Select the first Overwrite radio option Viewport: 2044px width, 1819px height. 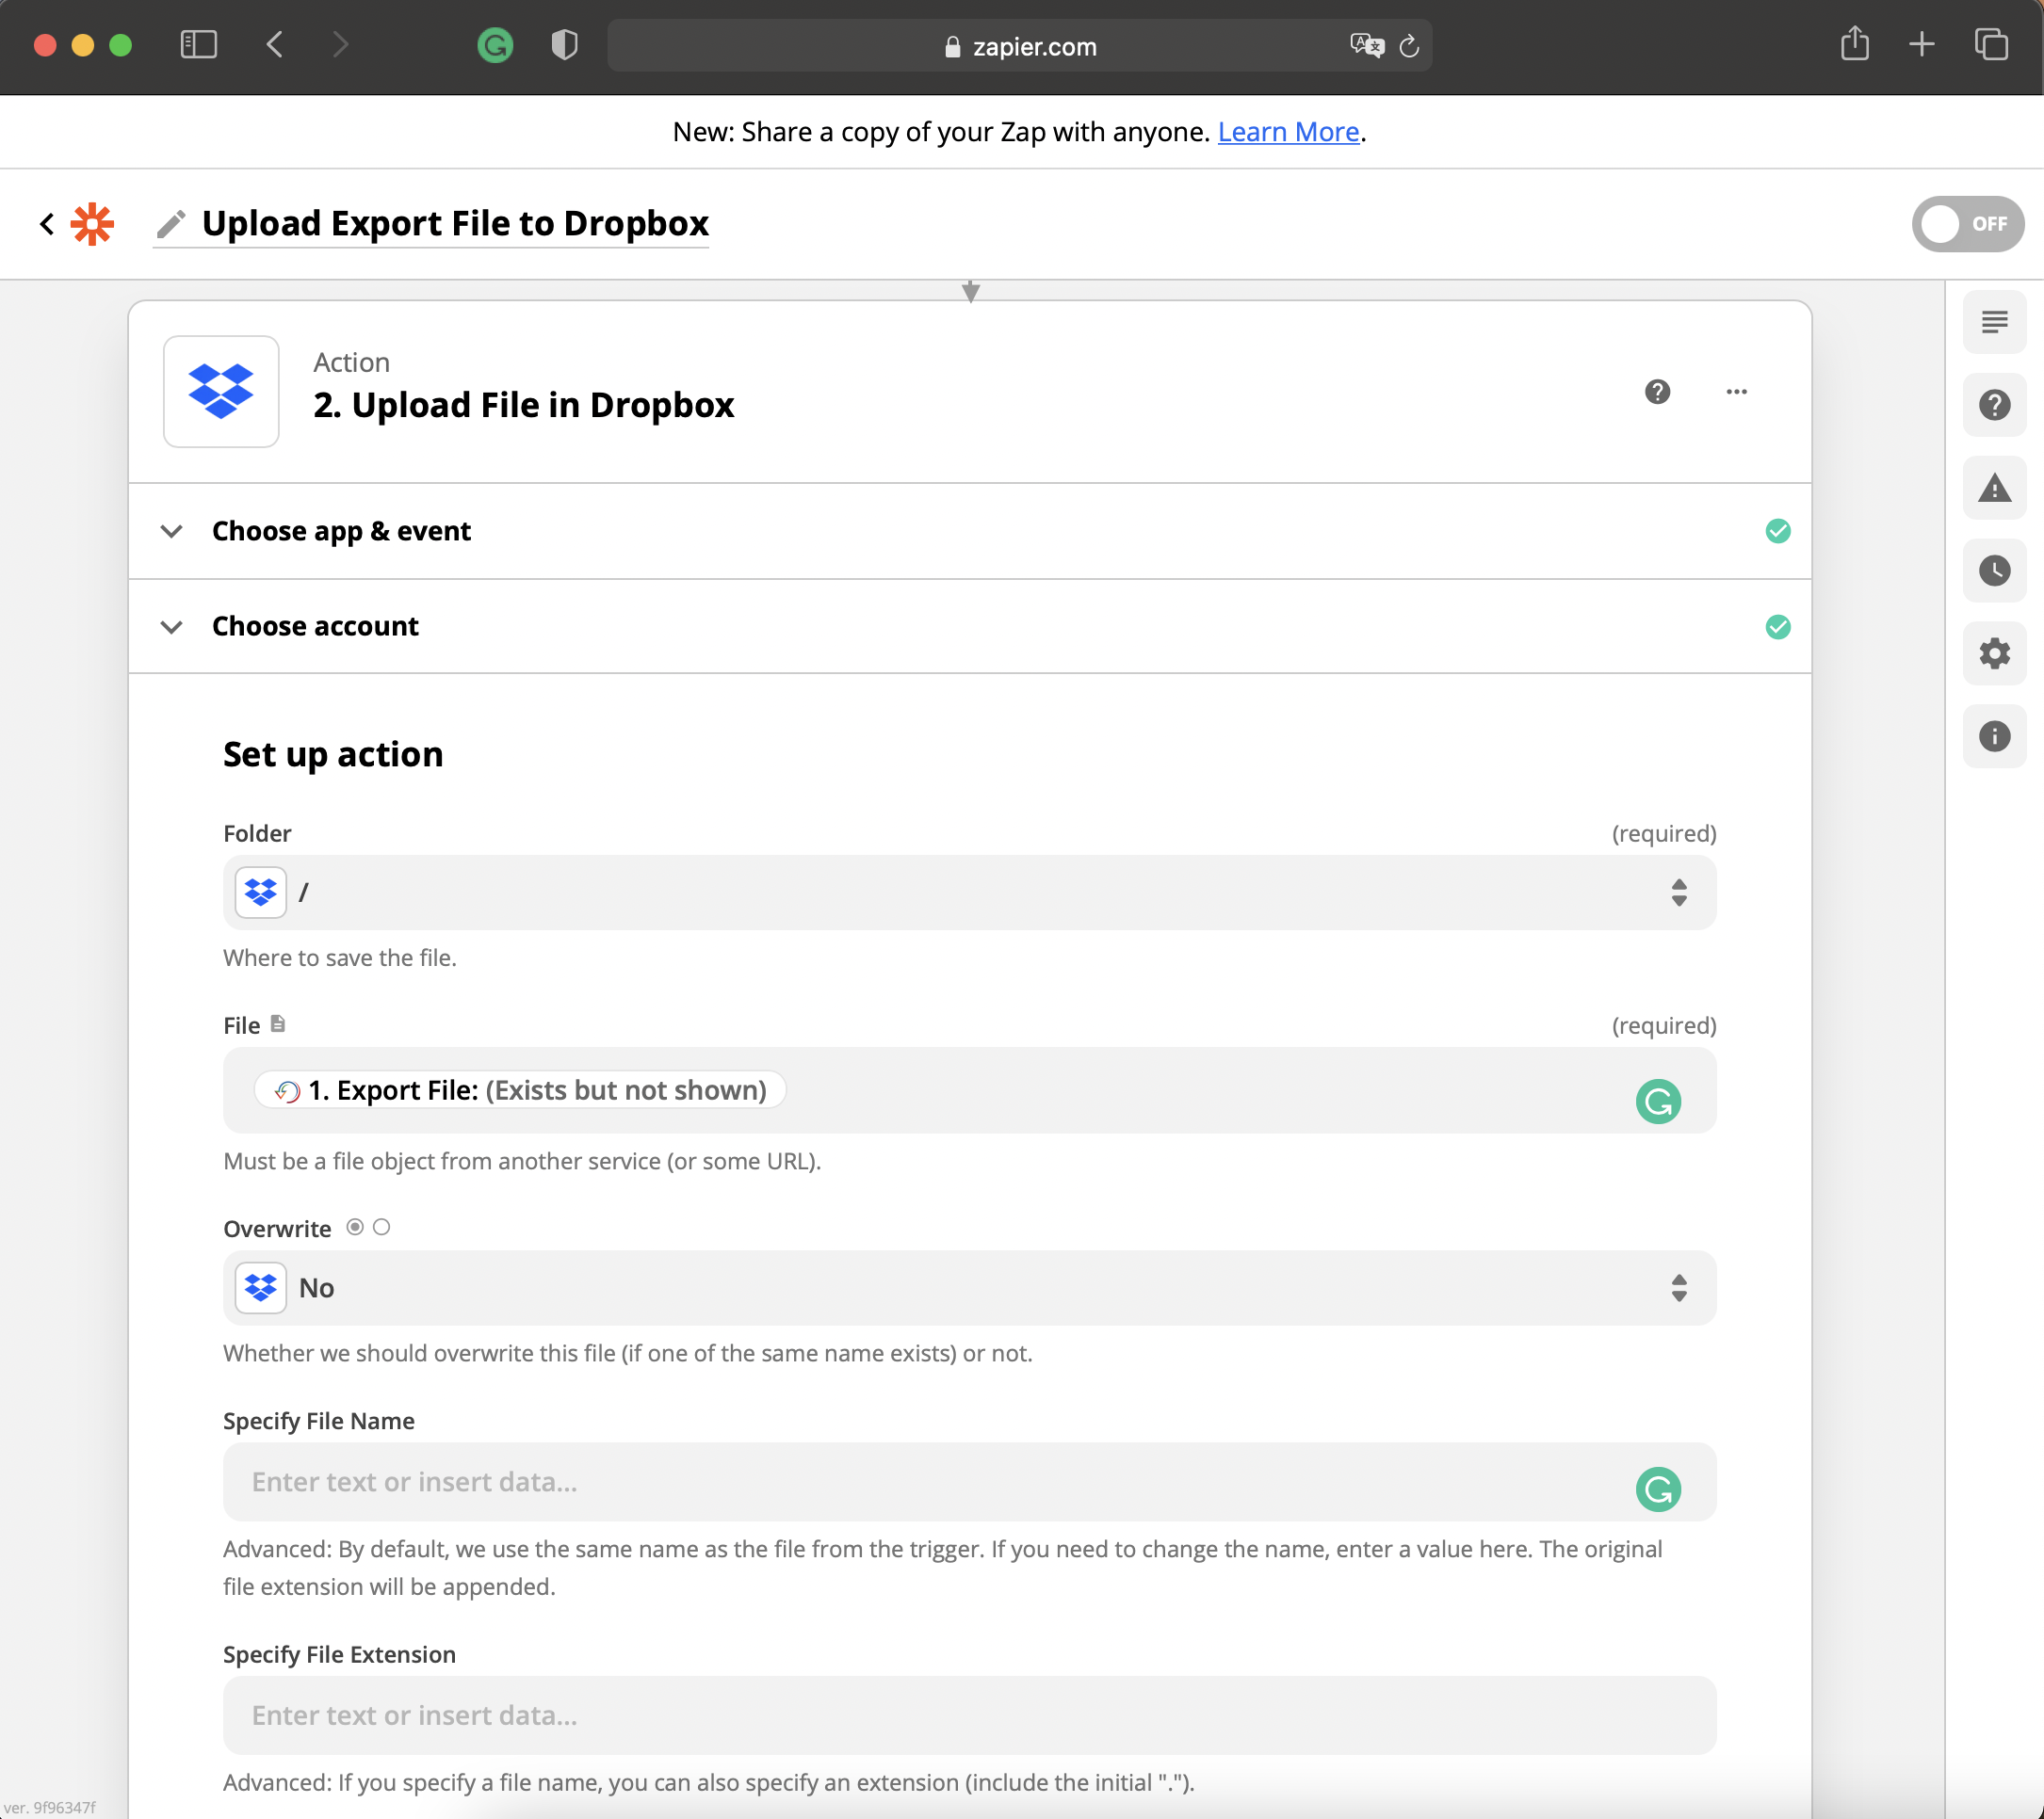(x=355, y=1228)
